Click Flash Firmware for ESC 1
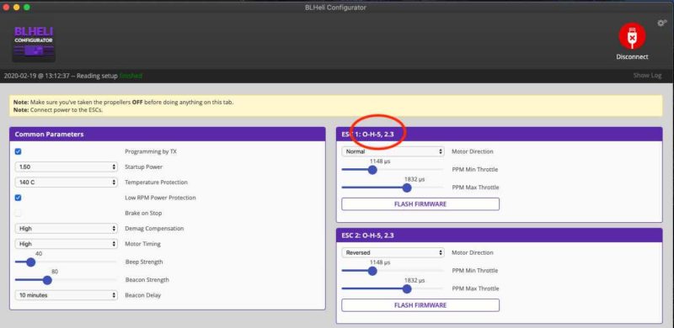674x328 pixels. (420, 204)
